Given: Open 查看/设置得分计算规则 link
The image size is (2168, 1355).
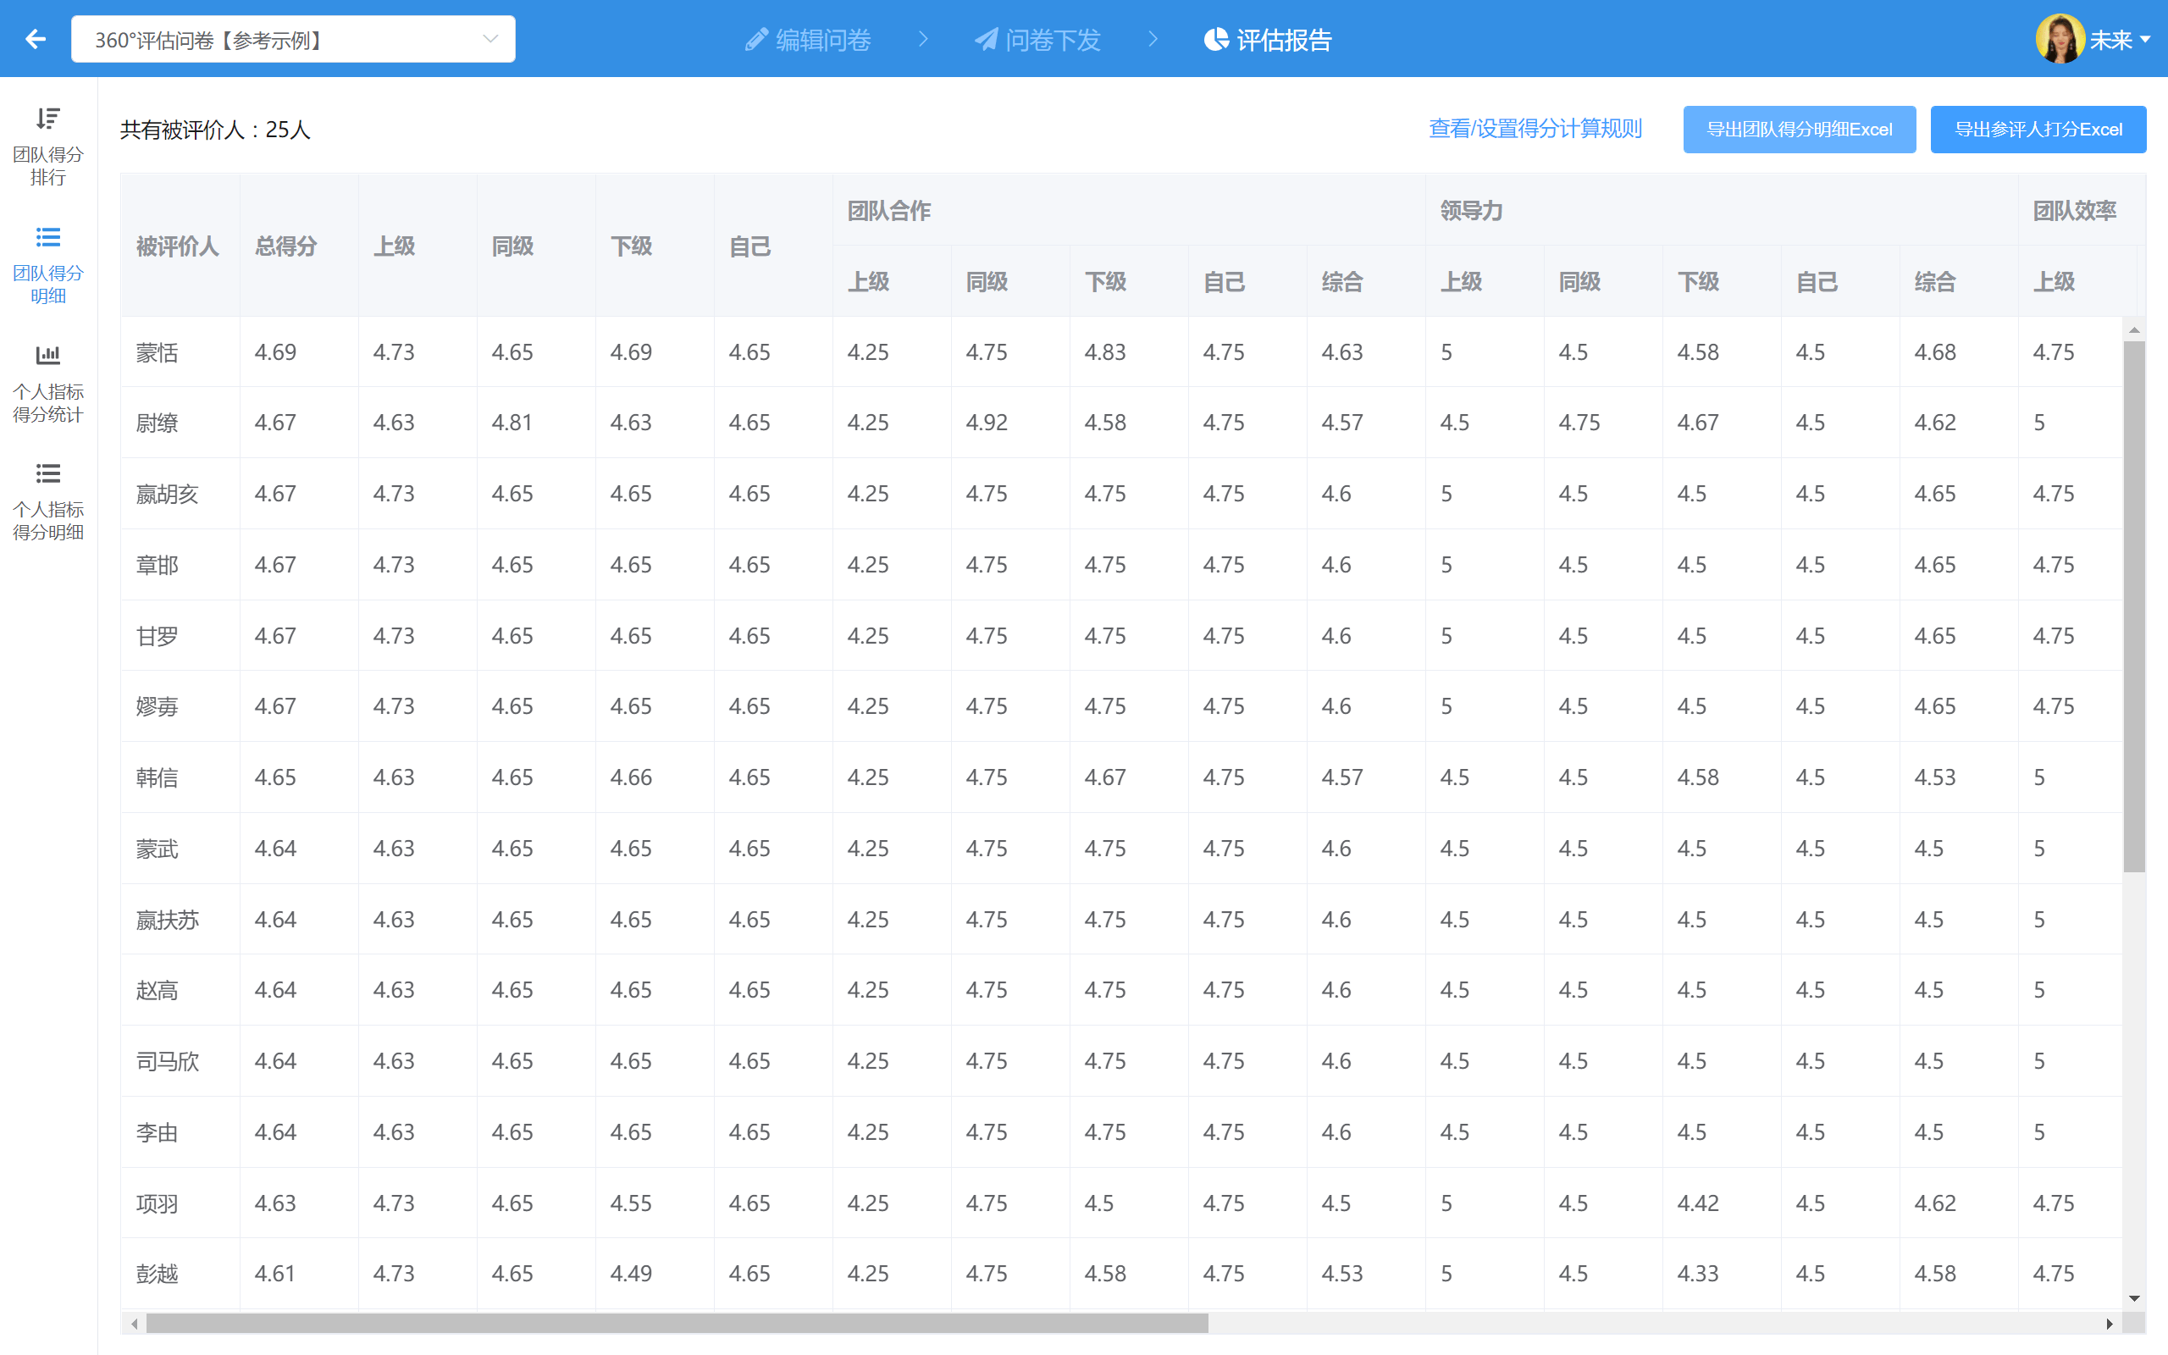Looking at the screenshot, I should [1535, 129].
